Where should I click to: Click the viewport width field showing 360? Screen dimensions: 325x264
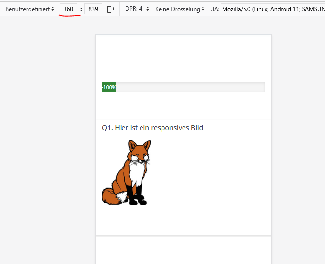[68, 9]
